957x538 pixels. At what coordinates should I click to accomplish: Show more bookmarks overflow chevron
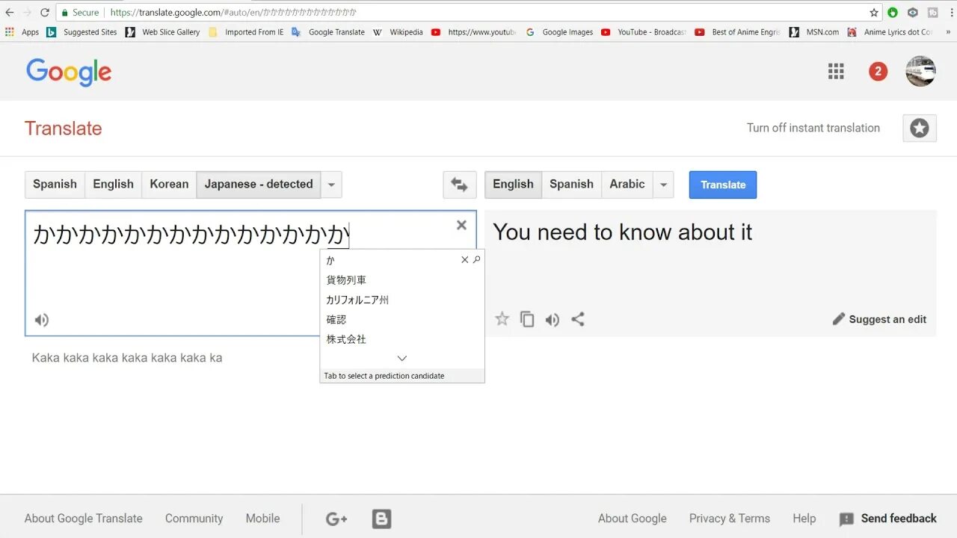[x=948, y=32]
